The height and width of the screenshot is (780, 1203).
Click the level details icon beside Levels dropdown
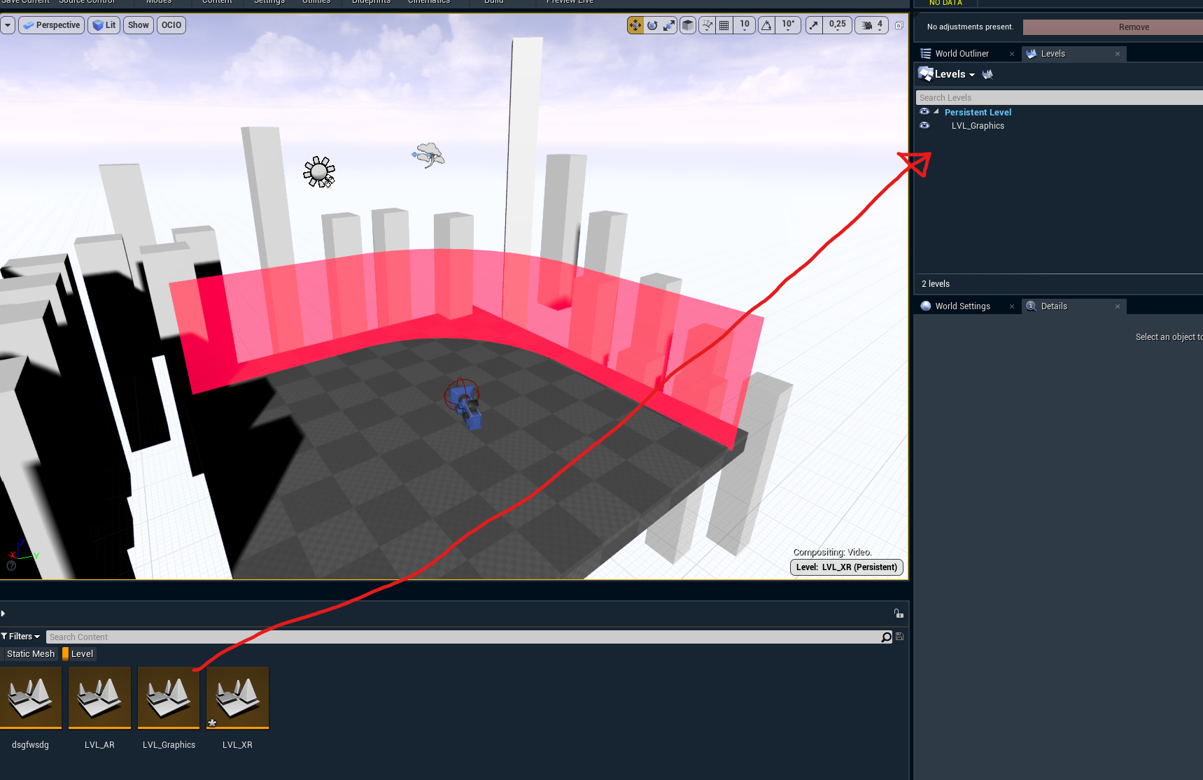point(987,74)
